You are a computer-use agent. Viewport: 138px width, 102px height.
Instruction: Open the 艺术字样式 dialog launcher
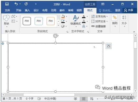88,32
